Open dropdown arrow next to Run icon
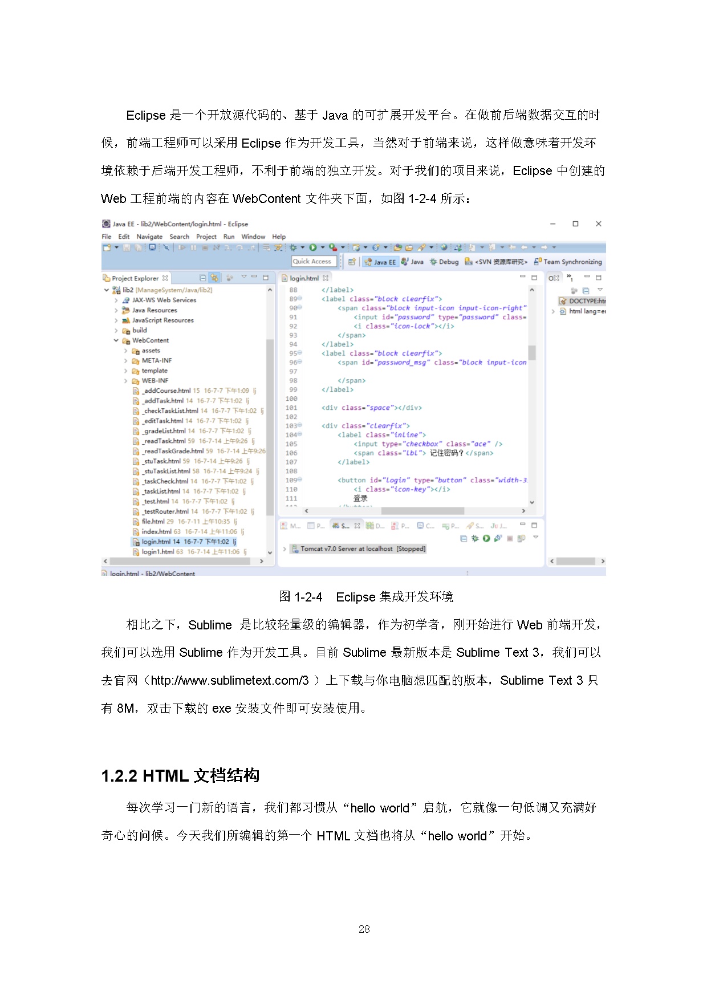 323,247
